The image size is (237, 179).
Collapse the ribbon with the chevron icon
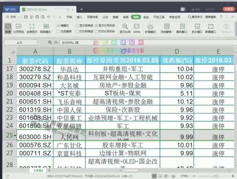[233, 17]
